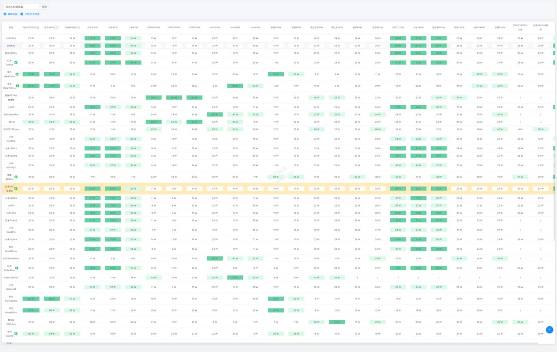Image resolution: width=557 pixels, height=352 pixels.
Task: Click the green badge beside 红米Turbo4
Action: tap(16, 63)
